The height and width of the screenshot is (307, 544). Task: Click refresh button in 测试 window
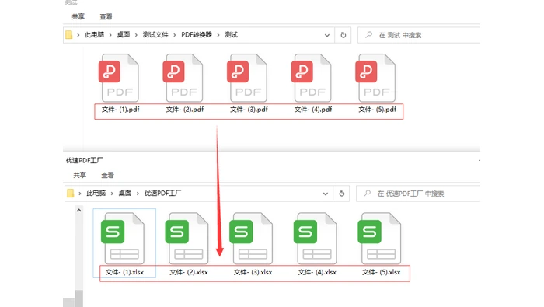point(343,35)
